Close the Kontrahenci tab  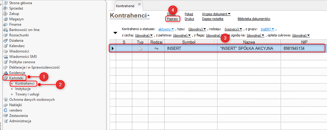coord(139,4)
